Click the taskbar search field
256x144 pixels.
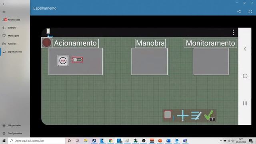37,140
